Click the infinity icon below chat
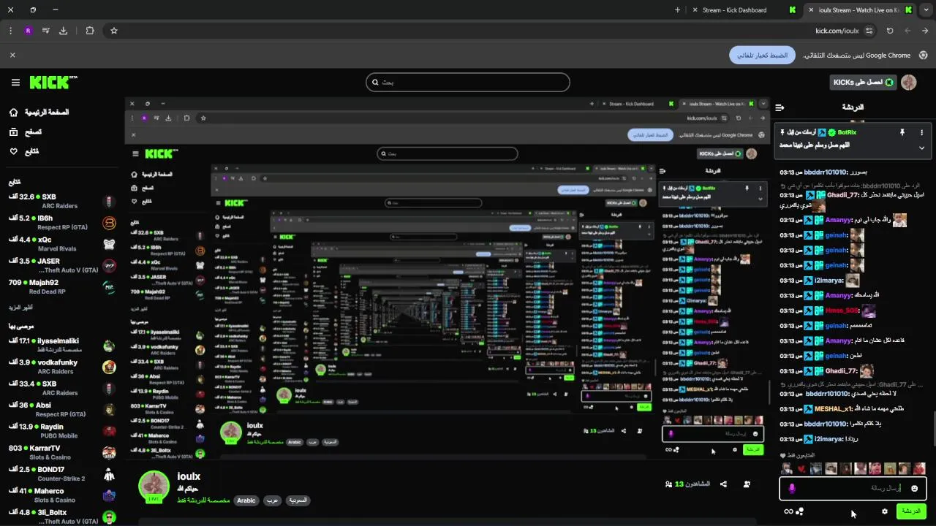Viewport: 936px width, 526px height. tap(788, 511)
